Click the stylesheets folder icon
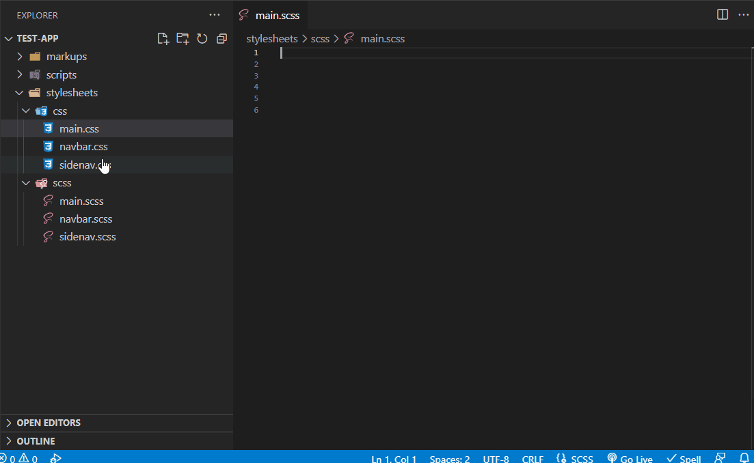The height and width of the screenshot is (463, 754). [35, 93]
